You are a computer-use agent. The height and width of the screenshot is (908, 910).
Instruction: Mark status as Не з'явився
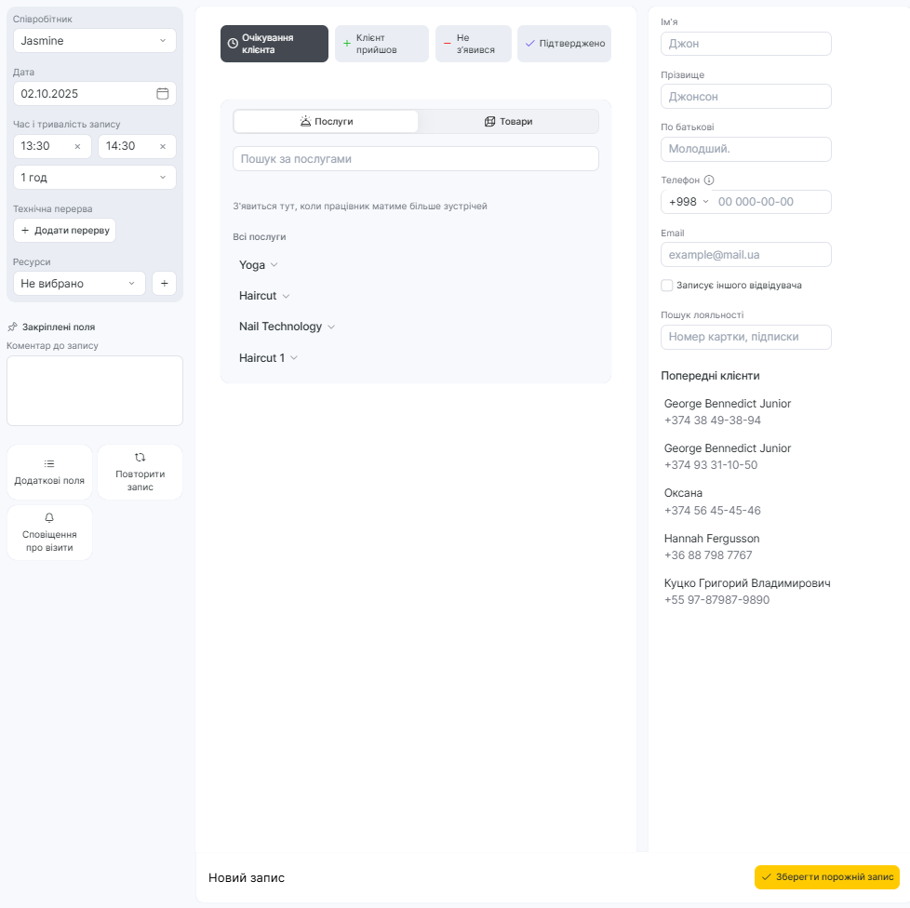[473, 44]
